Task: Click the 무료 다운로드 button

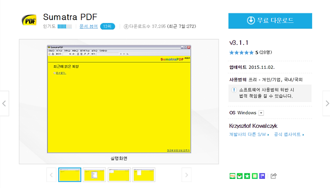Action: point(270,21)
